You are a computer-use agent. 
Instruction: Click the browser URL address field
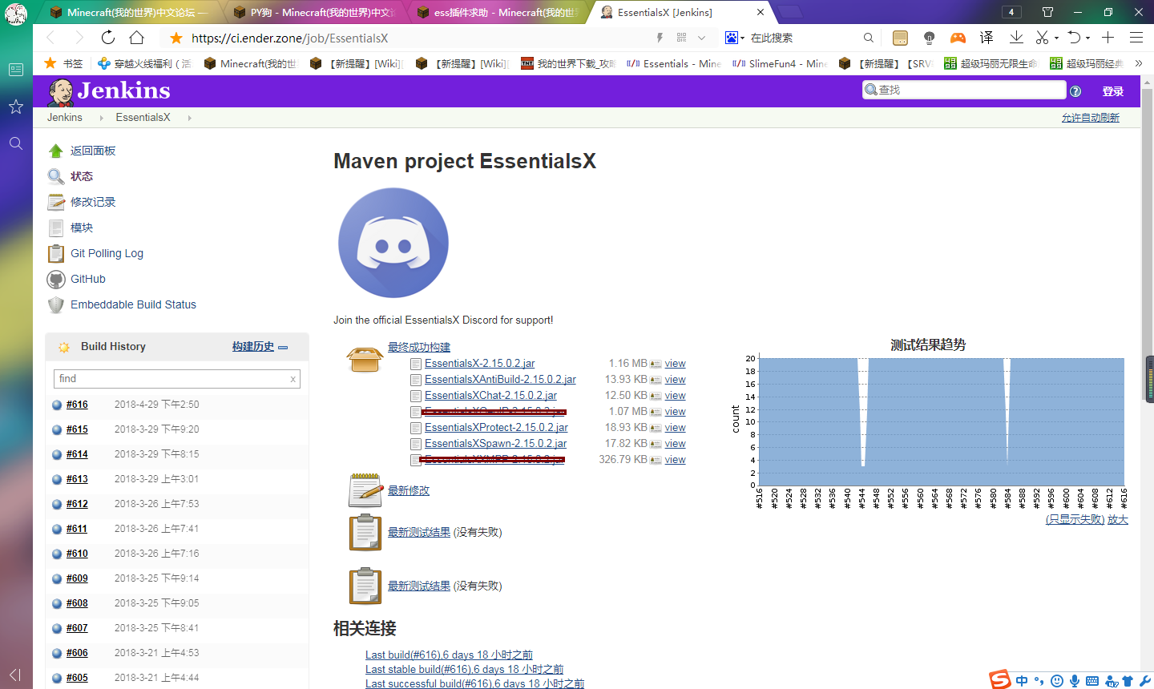coord(417,38)
